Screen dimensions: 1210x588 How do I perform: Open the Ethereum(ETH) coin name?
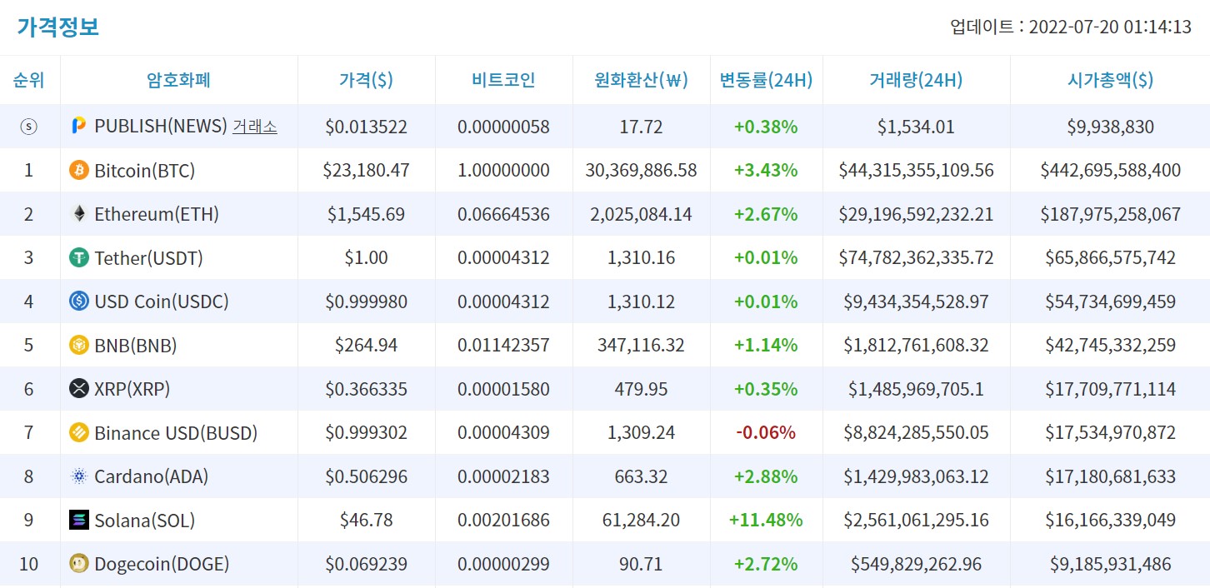tap(157, 214)
